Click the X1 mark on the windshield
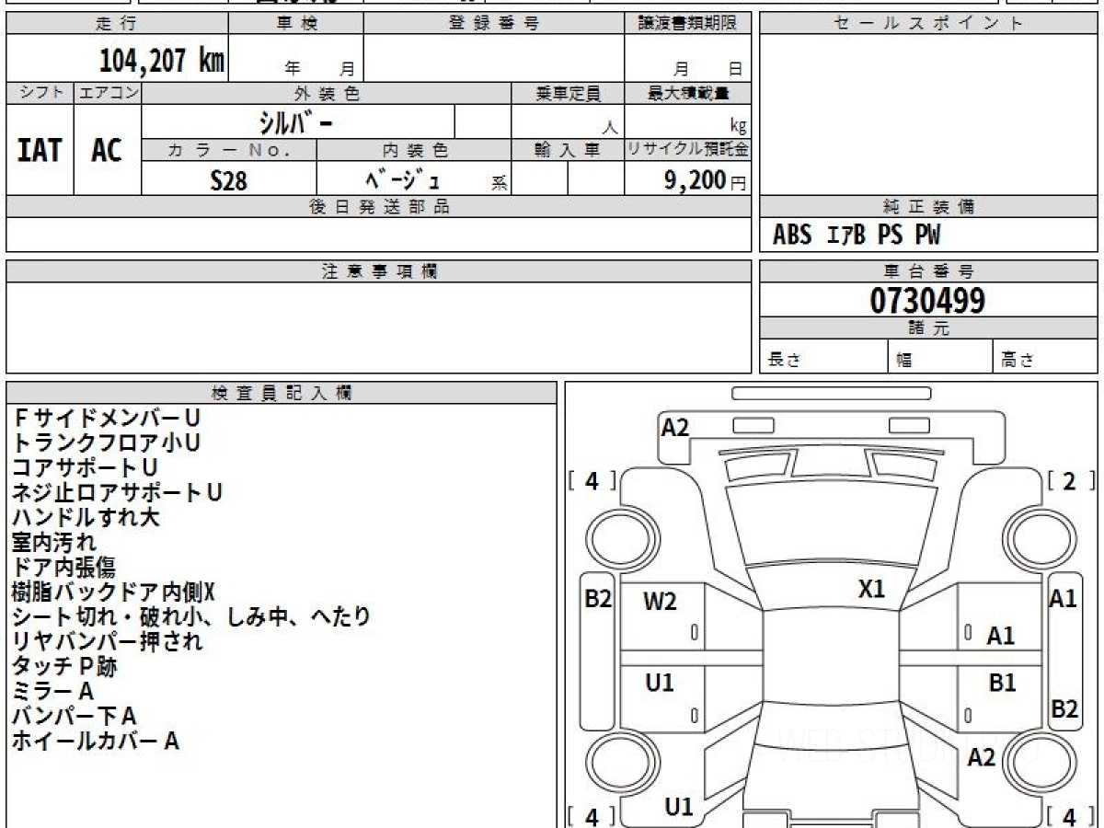This screenshot has height=828, width=1104. coord(871,590)
